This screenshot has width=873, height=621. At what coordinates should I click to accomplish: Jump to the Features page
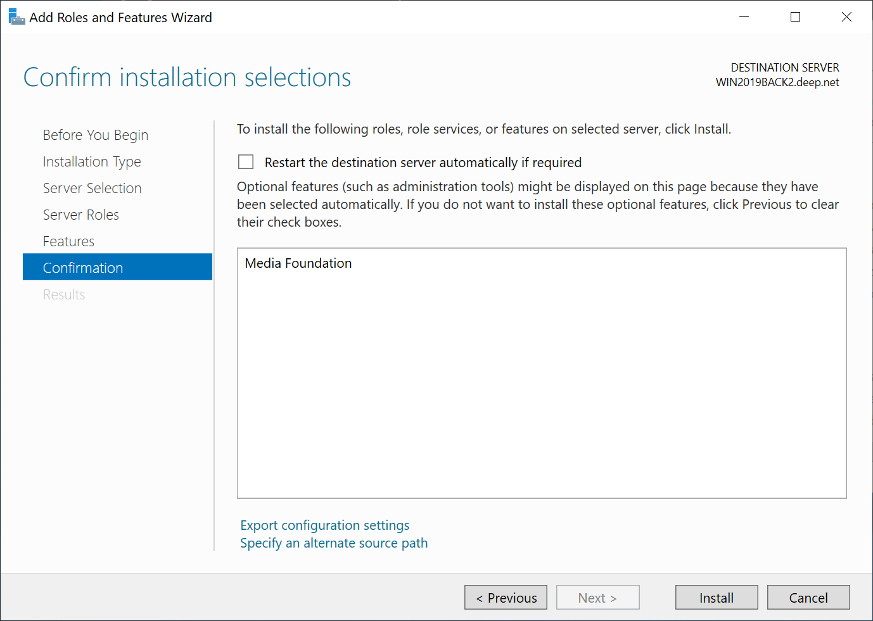[68, 241]
